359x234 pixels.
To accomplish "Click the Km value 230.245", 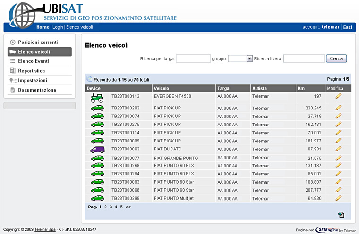I will [314, 108].
